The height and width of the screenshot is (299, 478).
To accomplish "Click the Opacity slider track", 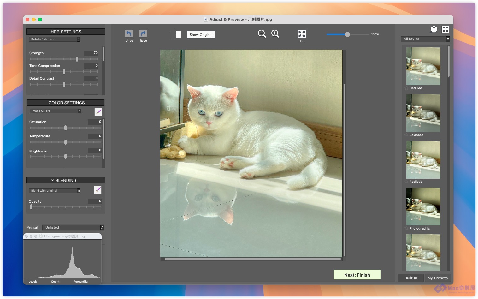I will coord(65,207).
